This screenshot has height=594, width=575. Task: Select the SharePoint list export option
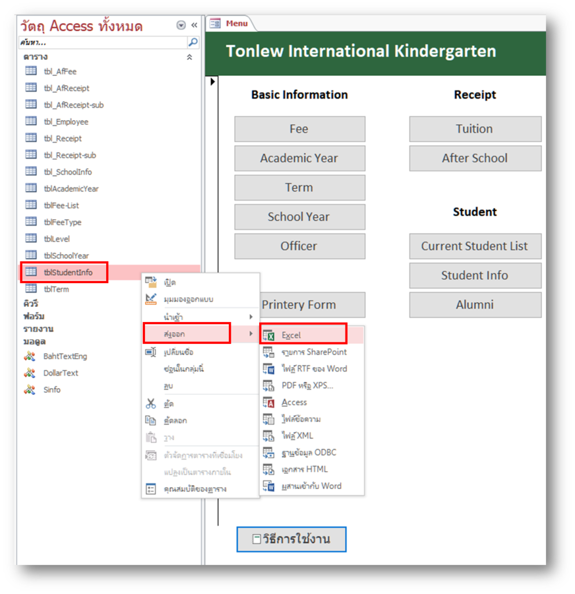[314, 352]
